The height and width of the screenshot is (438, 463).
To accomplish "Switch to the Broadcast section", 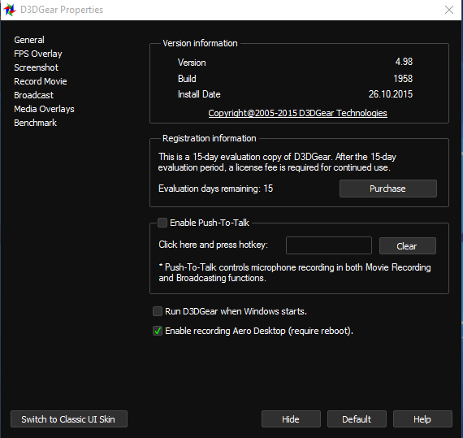I will coord(33,95).
